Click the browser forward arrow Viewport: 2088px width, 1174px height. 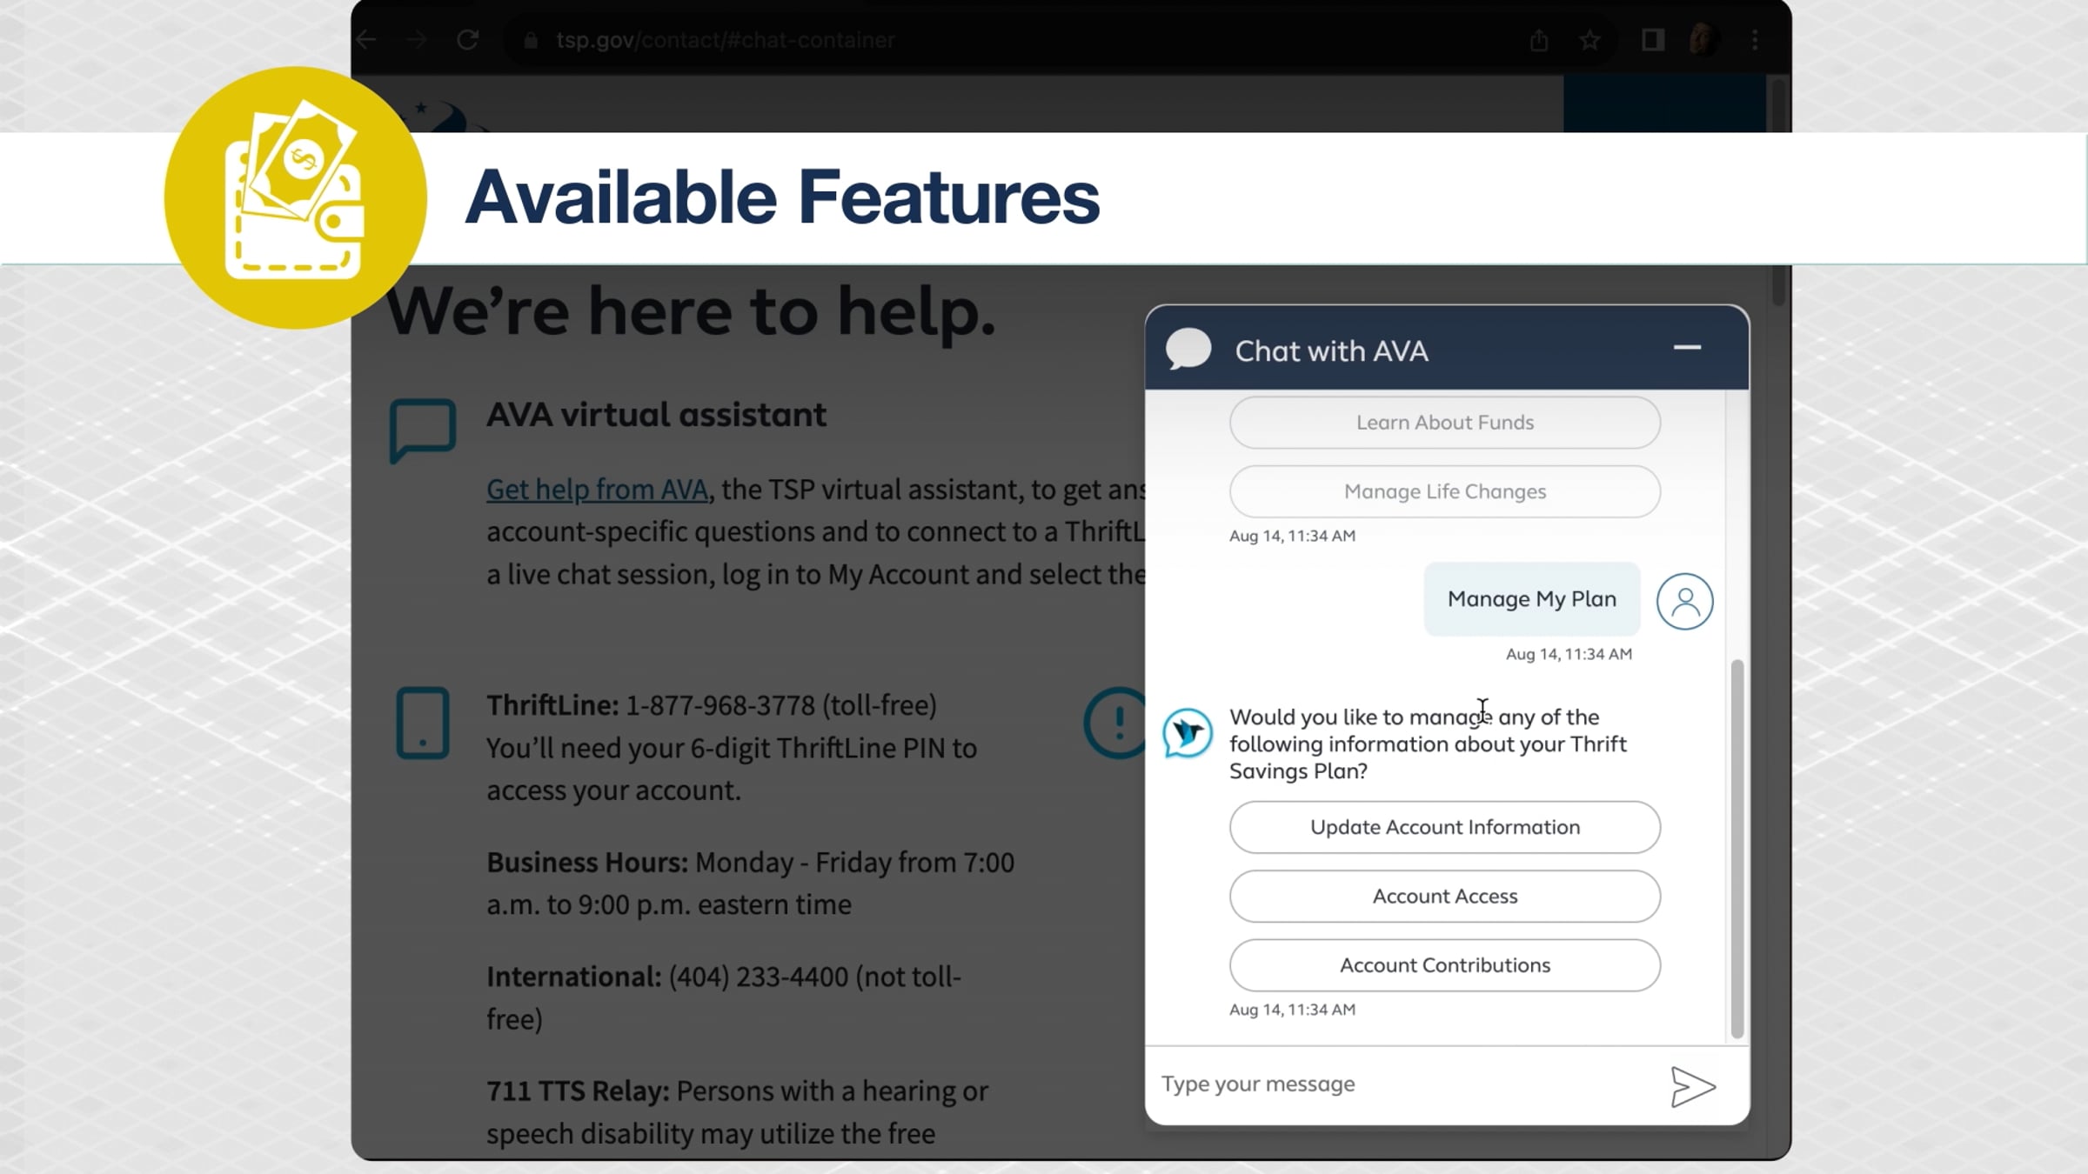coord(418,40)
